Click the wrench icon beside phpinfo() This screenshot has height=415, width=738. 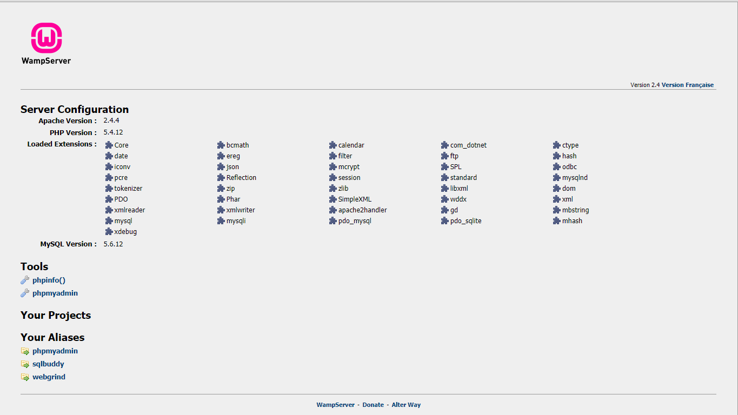point(25,280)
